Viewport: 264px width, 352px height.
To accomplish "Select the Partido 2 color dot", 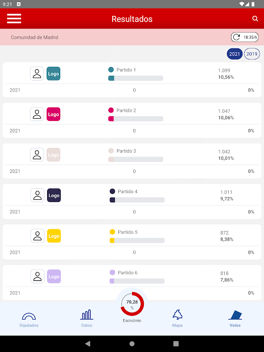I will point(111,110).
